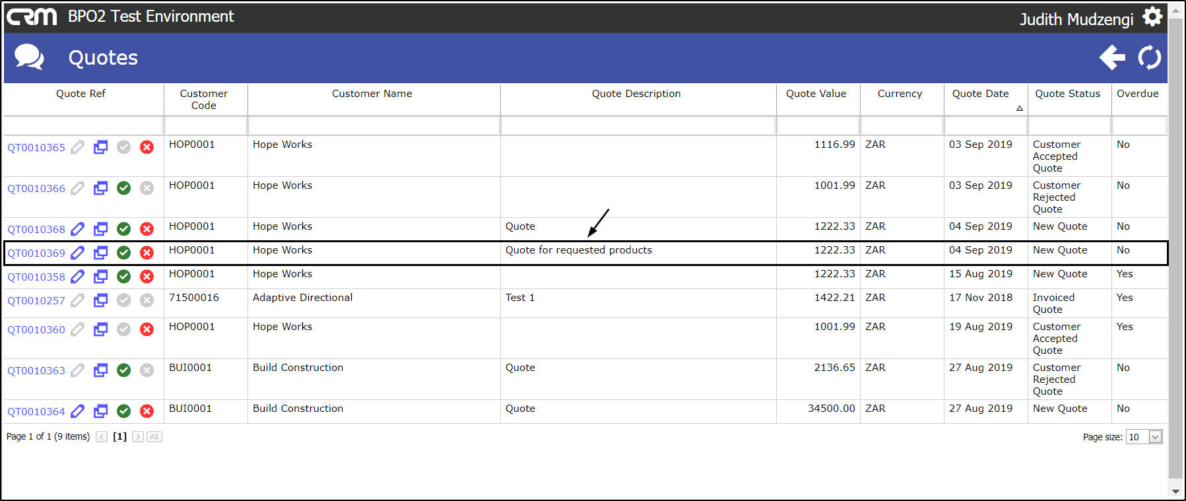The image size is (1186, 501).
Task: Accept quote QT0010363 with the green check
Action: [123, 370]
